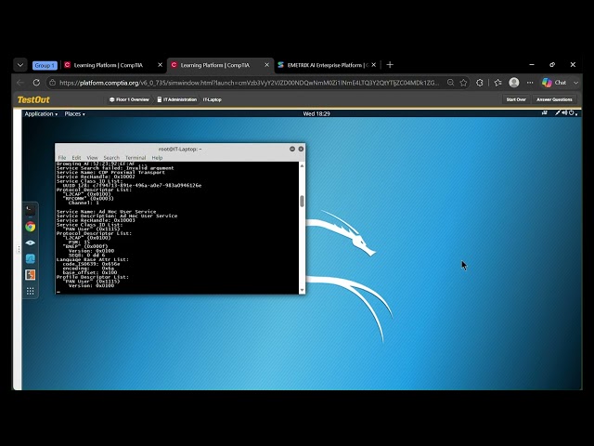Open the power menu icon in top bar
The height and width of the screenshot is (446, 594).
[x=573, y=112]
